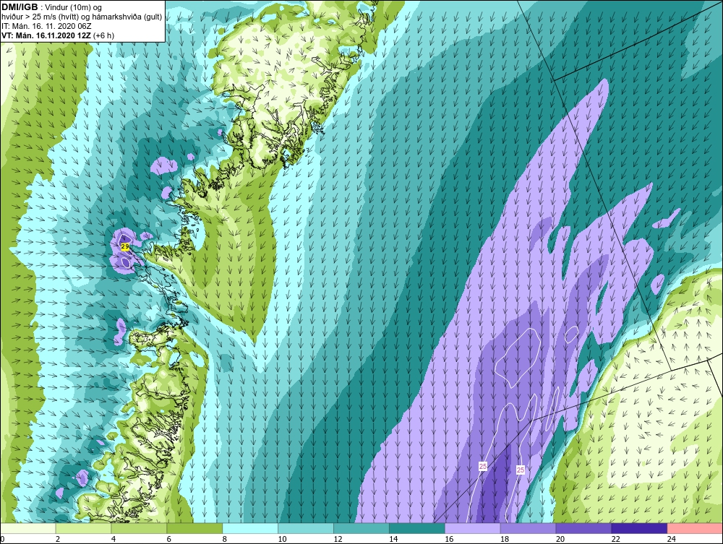Click the "DMI/IGB" title text

coord(20,7)
